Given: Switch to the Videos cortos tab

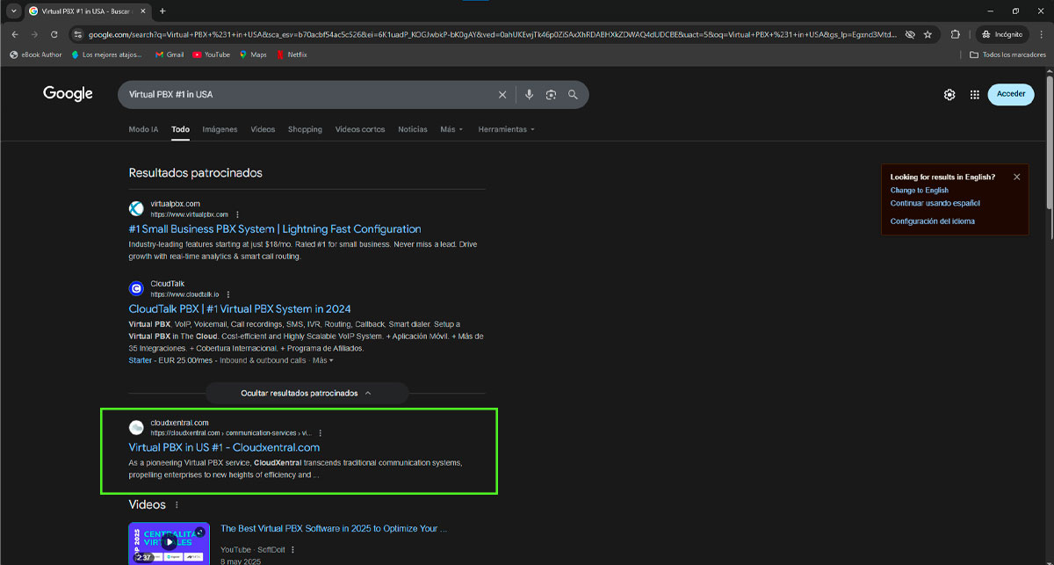Looking at the screenshot, I should [x=360, y=129].
